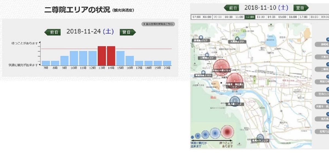
Task: Click the 松尾大社エリア marker near map bottom
Action: [x=260, y=137]
